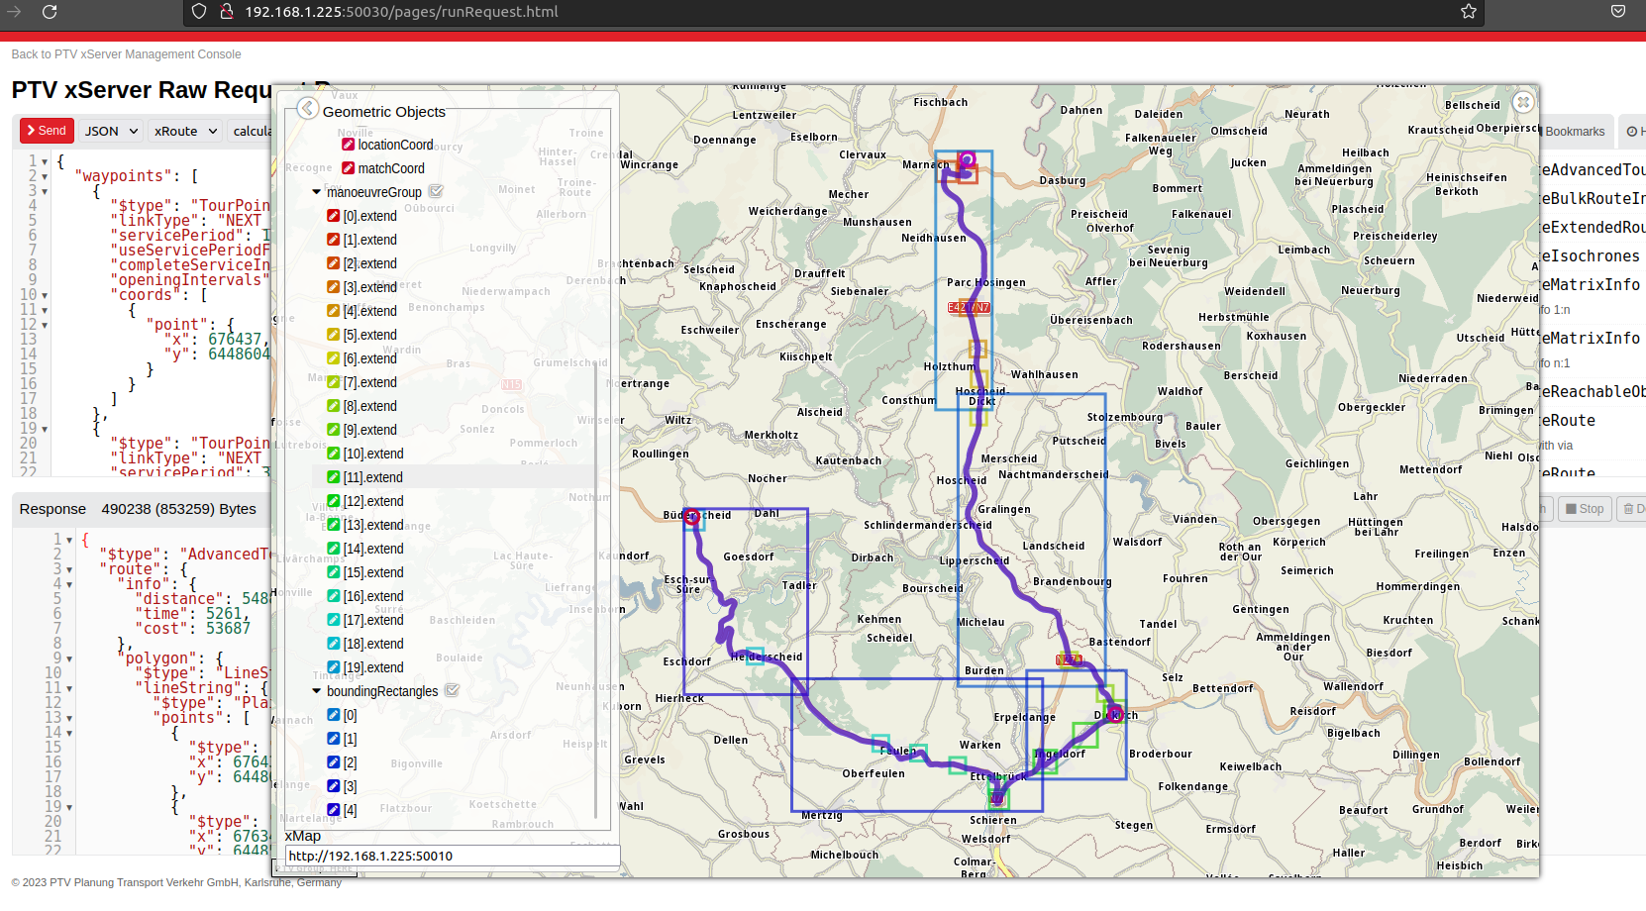Click the destination marker near Büderscheid

pos(691,516)
